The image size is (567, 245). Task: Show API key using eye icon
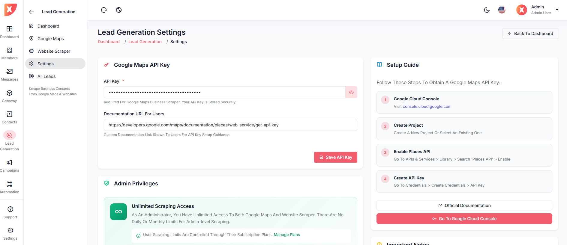coord(351,92)
